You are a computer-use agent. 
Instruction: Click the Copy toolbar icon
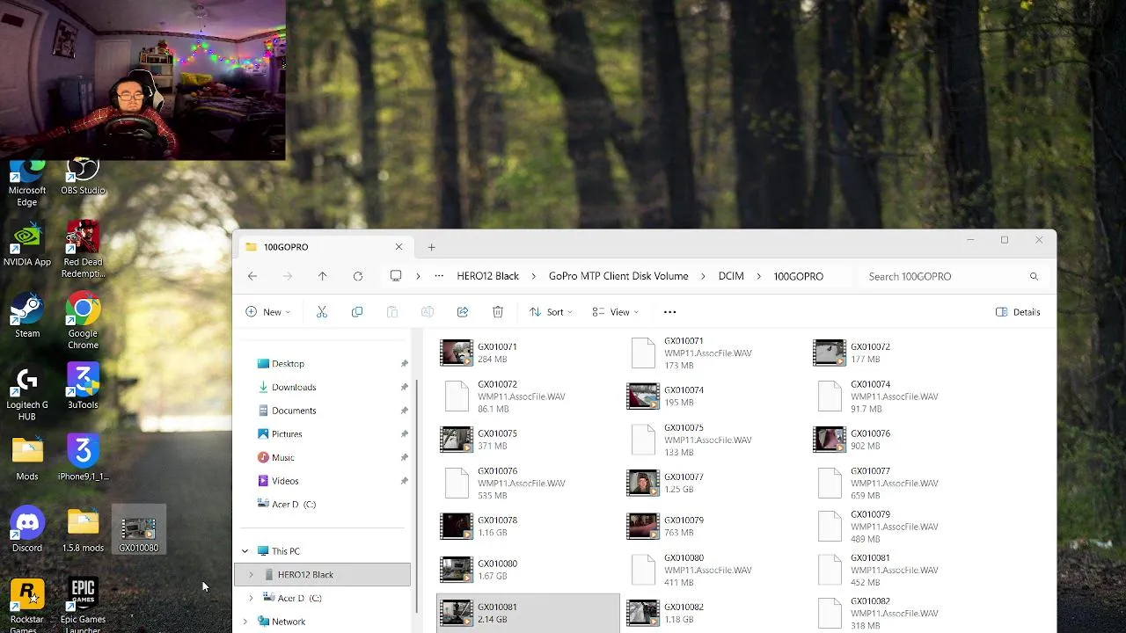[x=356, y=312]
